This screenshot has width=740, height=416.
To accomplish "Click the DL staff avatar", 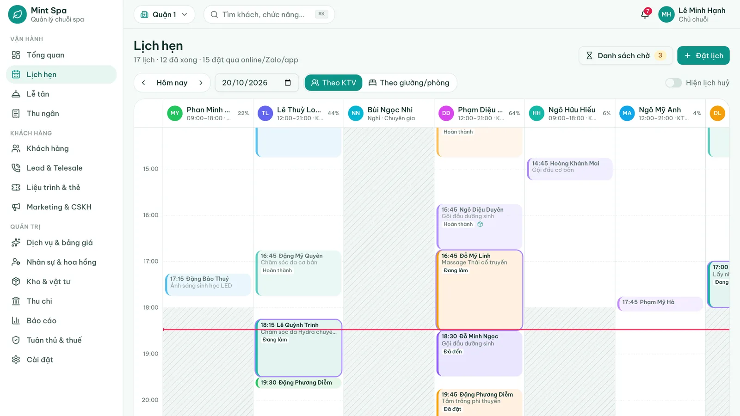I will point(717,113).
